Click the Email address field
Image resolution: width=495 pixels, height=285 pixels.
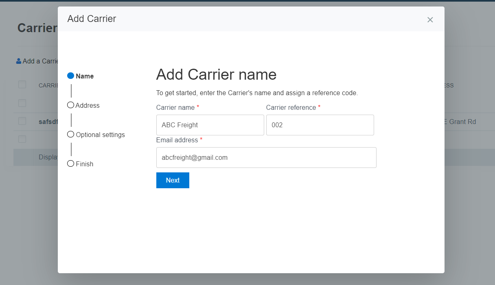(266, 157)
